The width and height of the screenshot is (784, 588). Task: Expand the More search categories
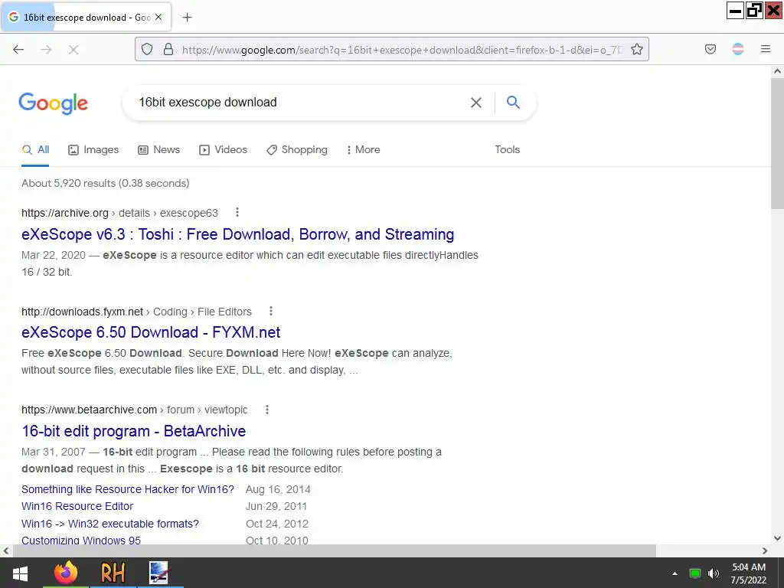pos(364,149)
